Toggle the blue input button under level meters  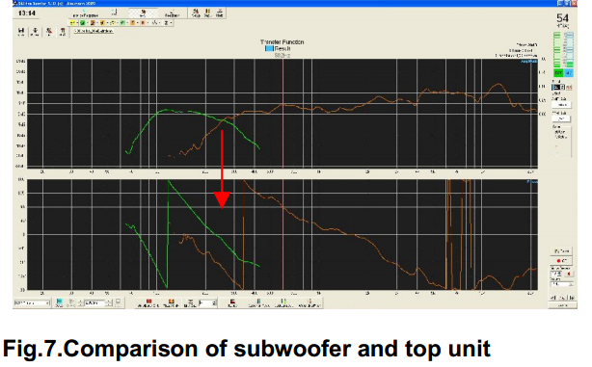tap(569, 73)
